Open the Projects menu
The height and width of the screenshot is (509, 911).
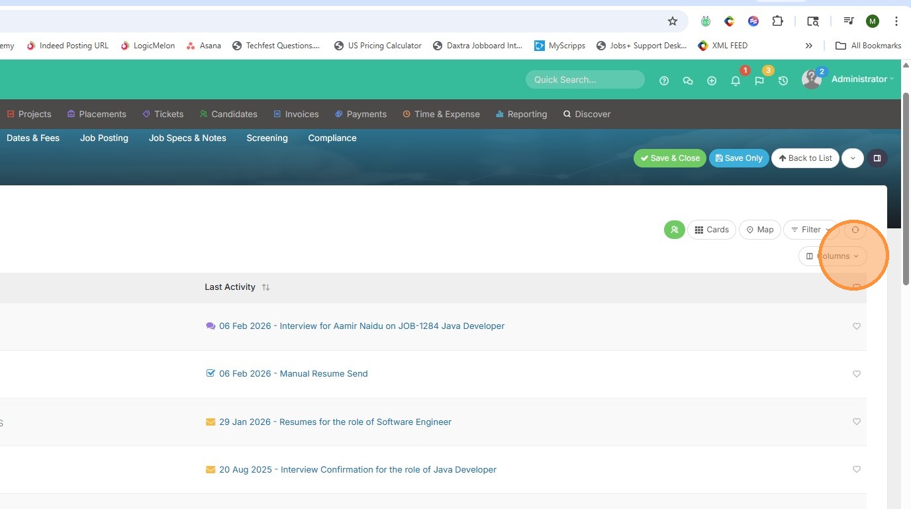[x=29, y=114]
